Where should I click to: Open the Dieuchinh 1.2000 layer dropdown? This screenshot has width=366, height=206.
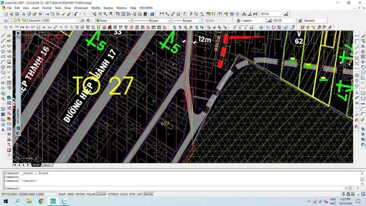pos(44,21)
